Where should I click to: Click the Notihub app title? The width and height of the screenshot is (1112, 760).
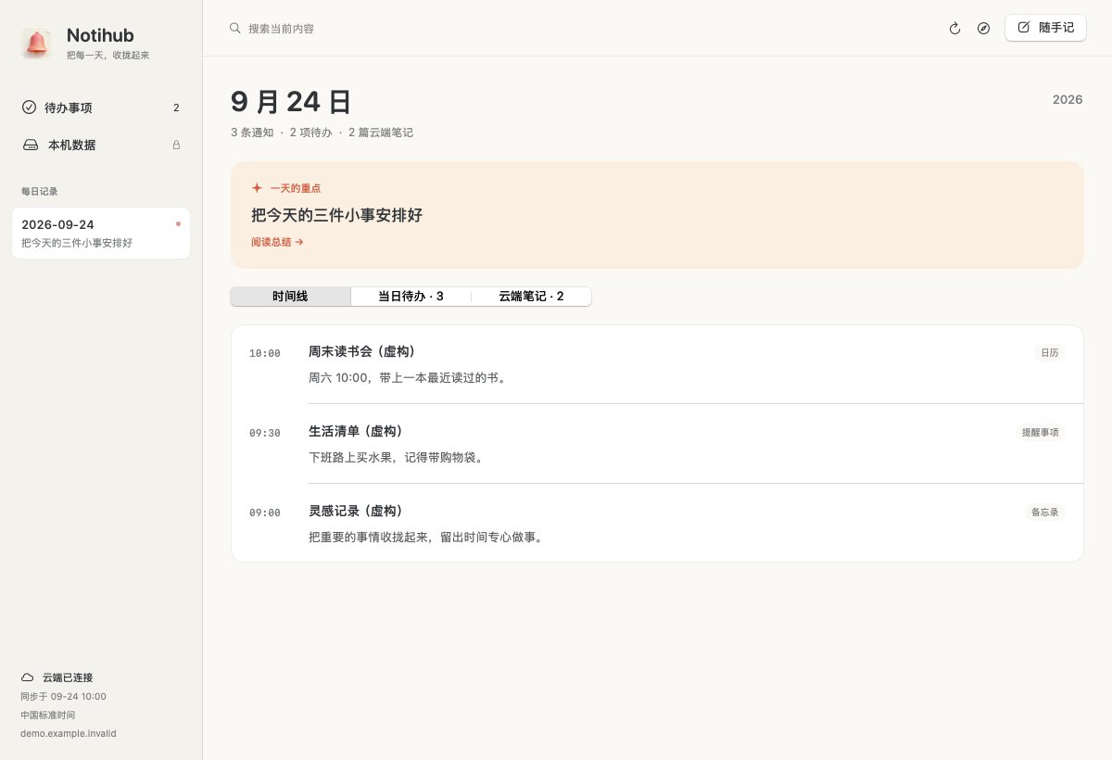click(x=100, y=36)
